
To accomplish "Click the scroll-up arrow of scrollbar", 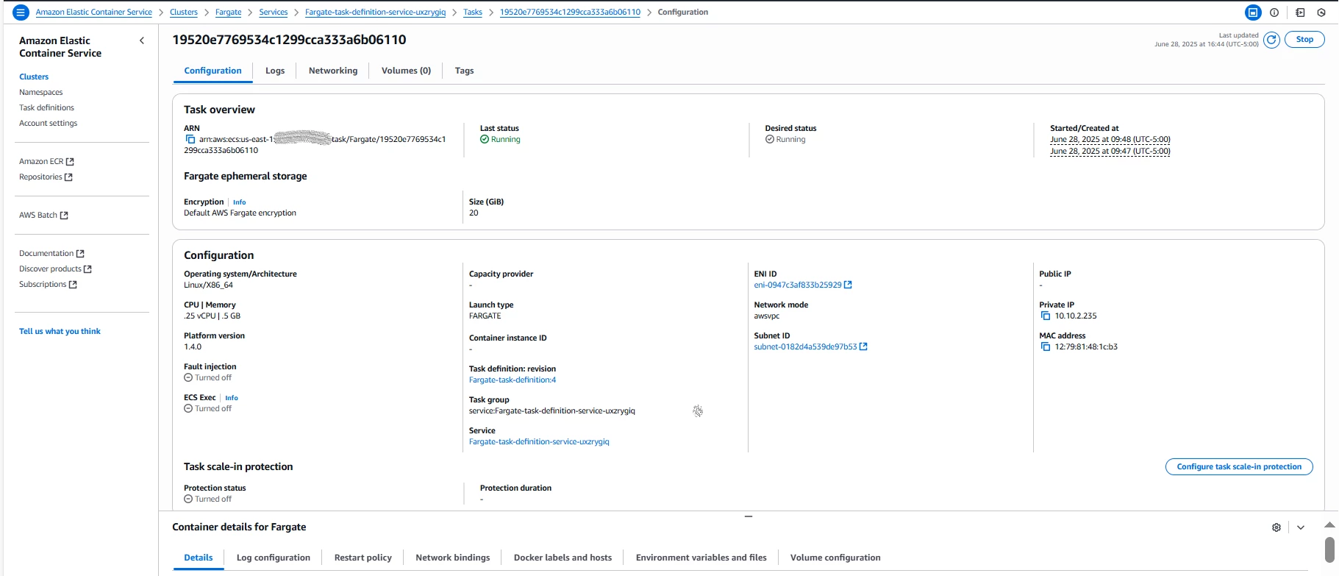I will point(1329,525).
